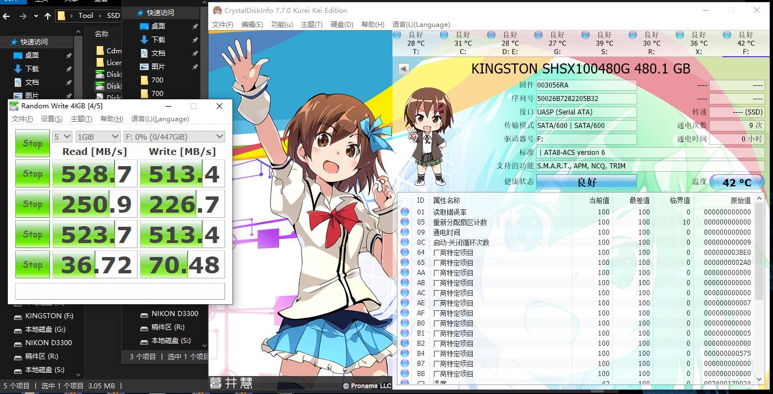Select 稿件区 (R:) in second Explorer window
Image resolution: width=773 pixels, height=394 pixels.
[x=168, y=327]
